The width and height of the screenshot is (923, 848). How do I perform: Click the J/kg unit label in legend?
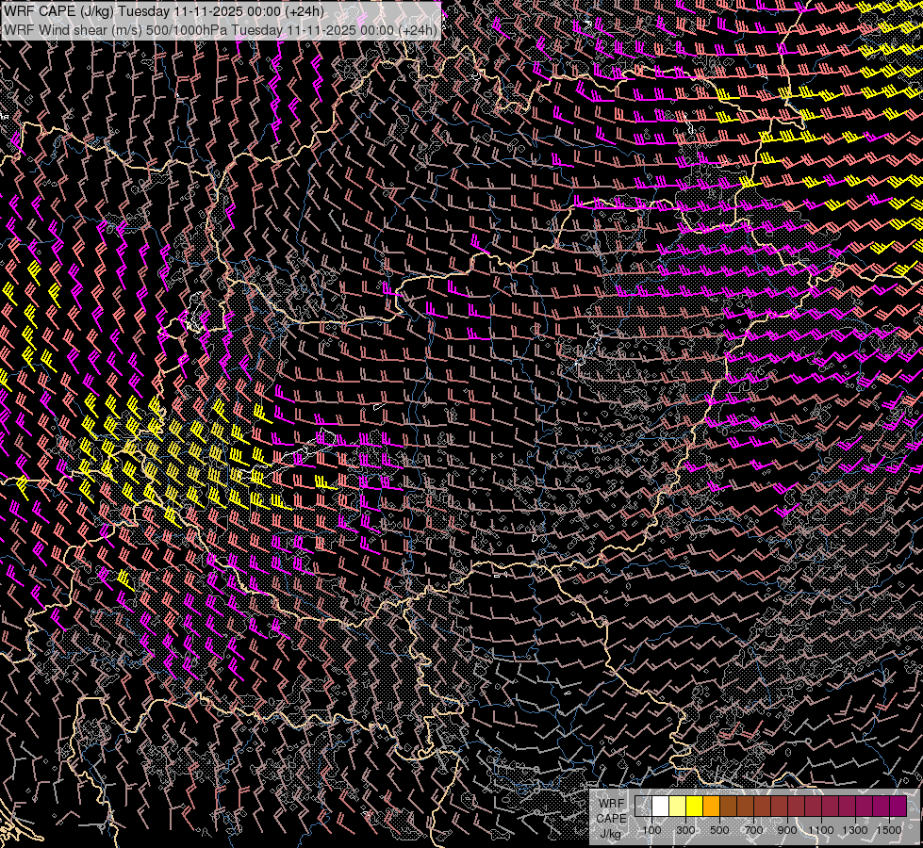[610, 833]
